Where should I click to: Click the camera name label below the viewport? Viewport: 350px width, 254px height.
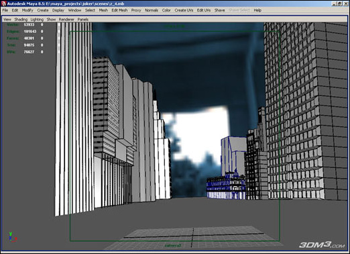point(173,246)
